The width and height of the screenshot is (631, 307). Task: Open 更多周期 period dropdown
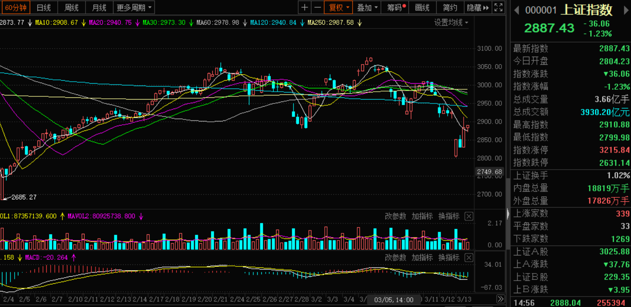(134, 8)
